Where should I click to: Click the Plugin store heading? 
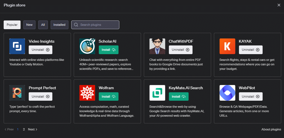click(x=14, y=5)
